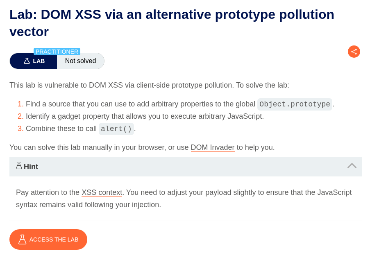Click the hint paragraph about adjusting payload
The height and width of the screenshot is (253, 370).
click(x=184, y=199)
